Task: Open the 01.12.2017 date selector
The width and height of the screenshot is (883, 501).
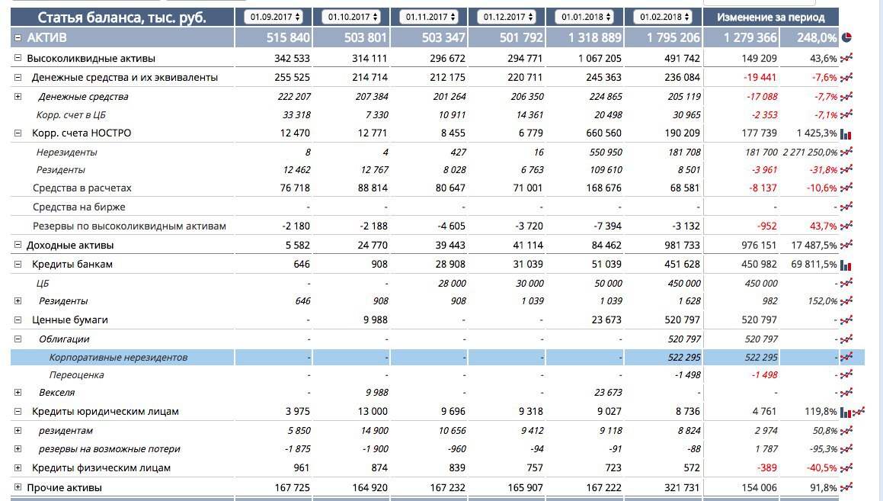Action: [507, 17]
